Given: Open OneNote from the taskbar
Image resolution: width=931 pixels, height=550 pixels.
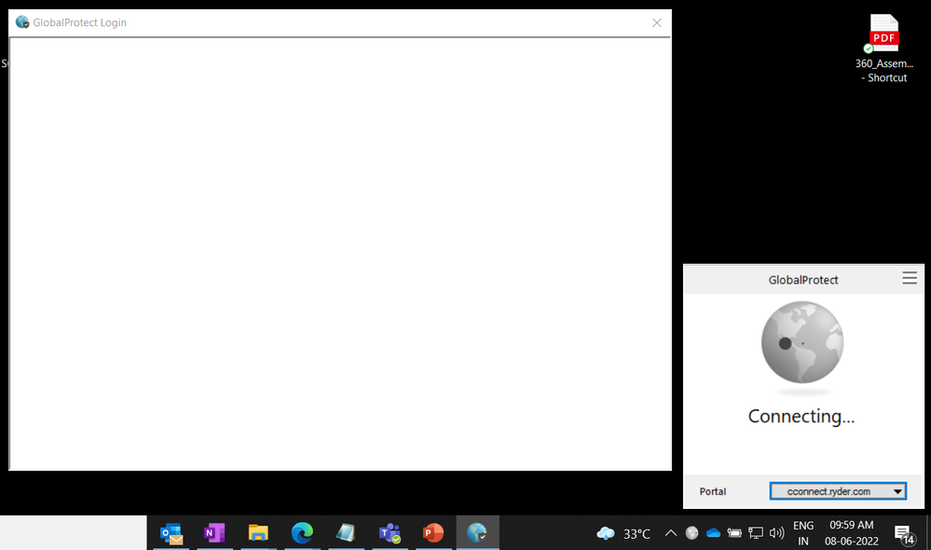Looking at the screenshot, I should pyautogui.click(x=214, y=533).
